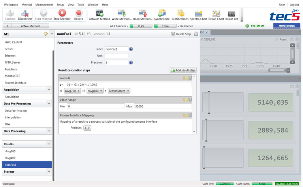
Task: Click the Precision input field
Action: click(116, 62)
